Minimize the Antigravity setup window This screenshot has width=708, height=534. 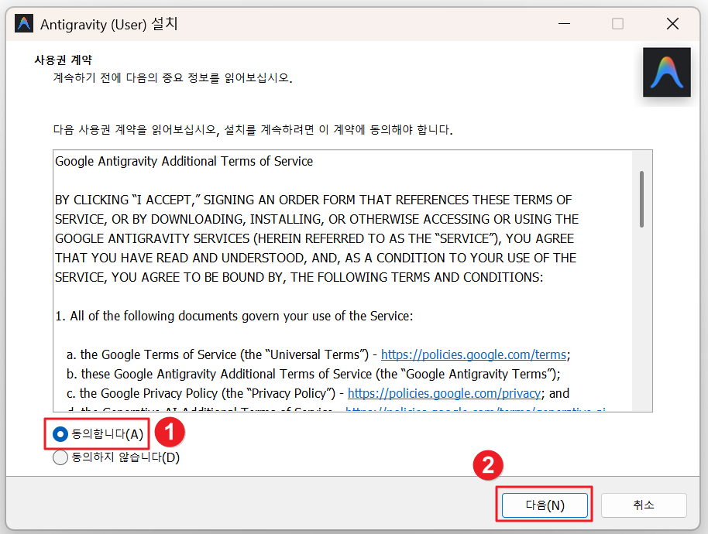564,23
